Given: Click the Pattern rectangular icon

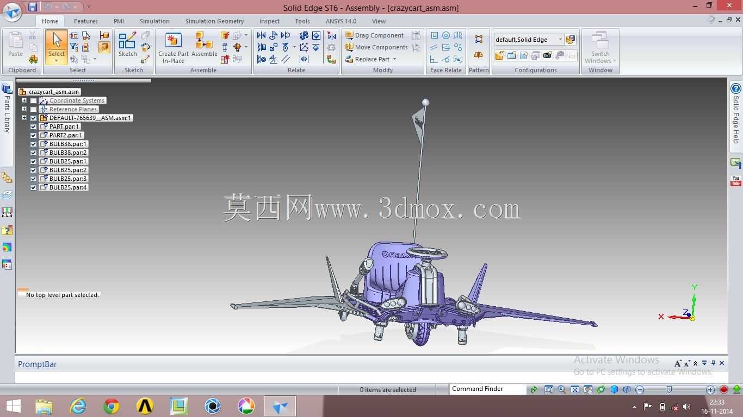Looking at the screenshot, I should click(x=479, y=39).
